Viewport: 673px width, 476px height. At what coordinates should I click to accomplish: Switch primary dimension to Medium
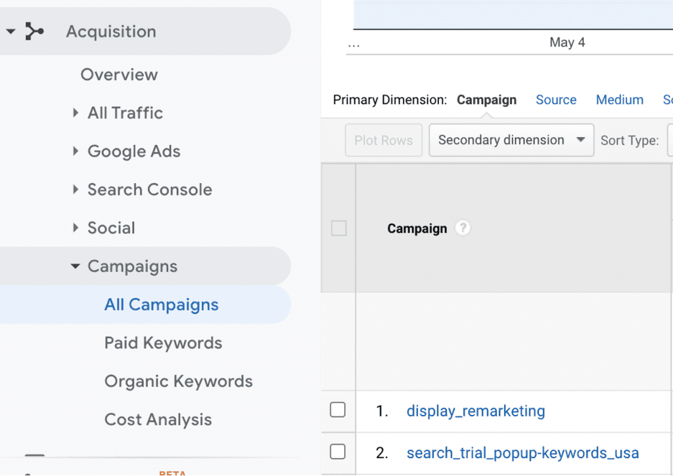tap(619, 100)
